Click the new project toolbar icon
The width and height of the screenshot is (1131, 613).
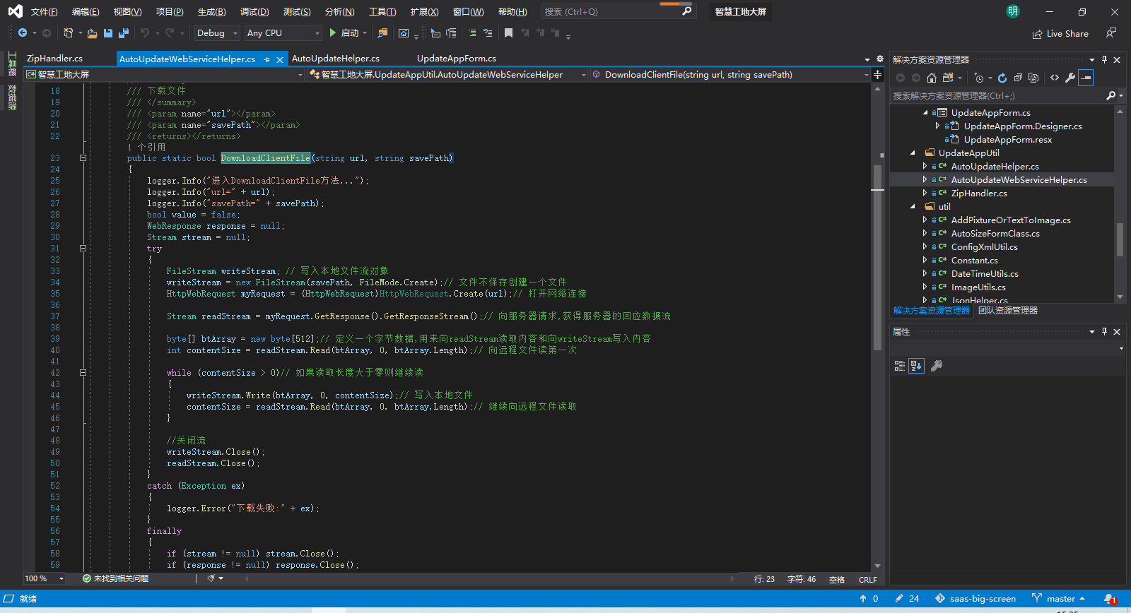(68, 33)
